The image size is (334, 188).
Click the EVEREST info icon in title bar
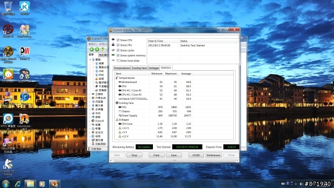coord(89,39)
